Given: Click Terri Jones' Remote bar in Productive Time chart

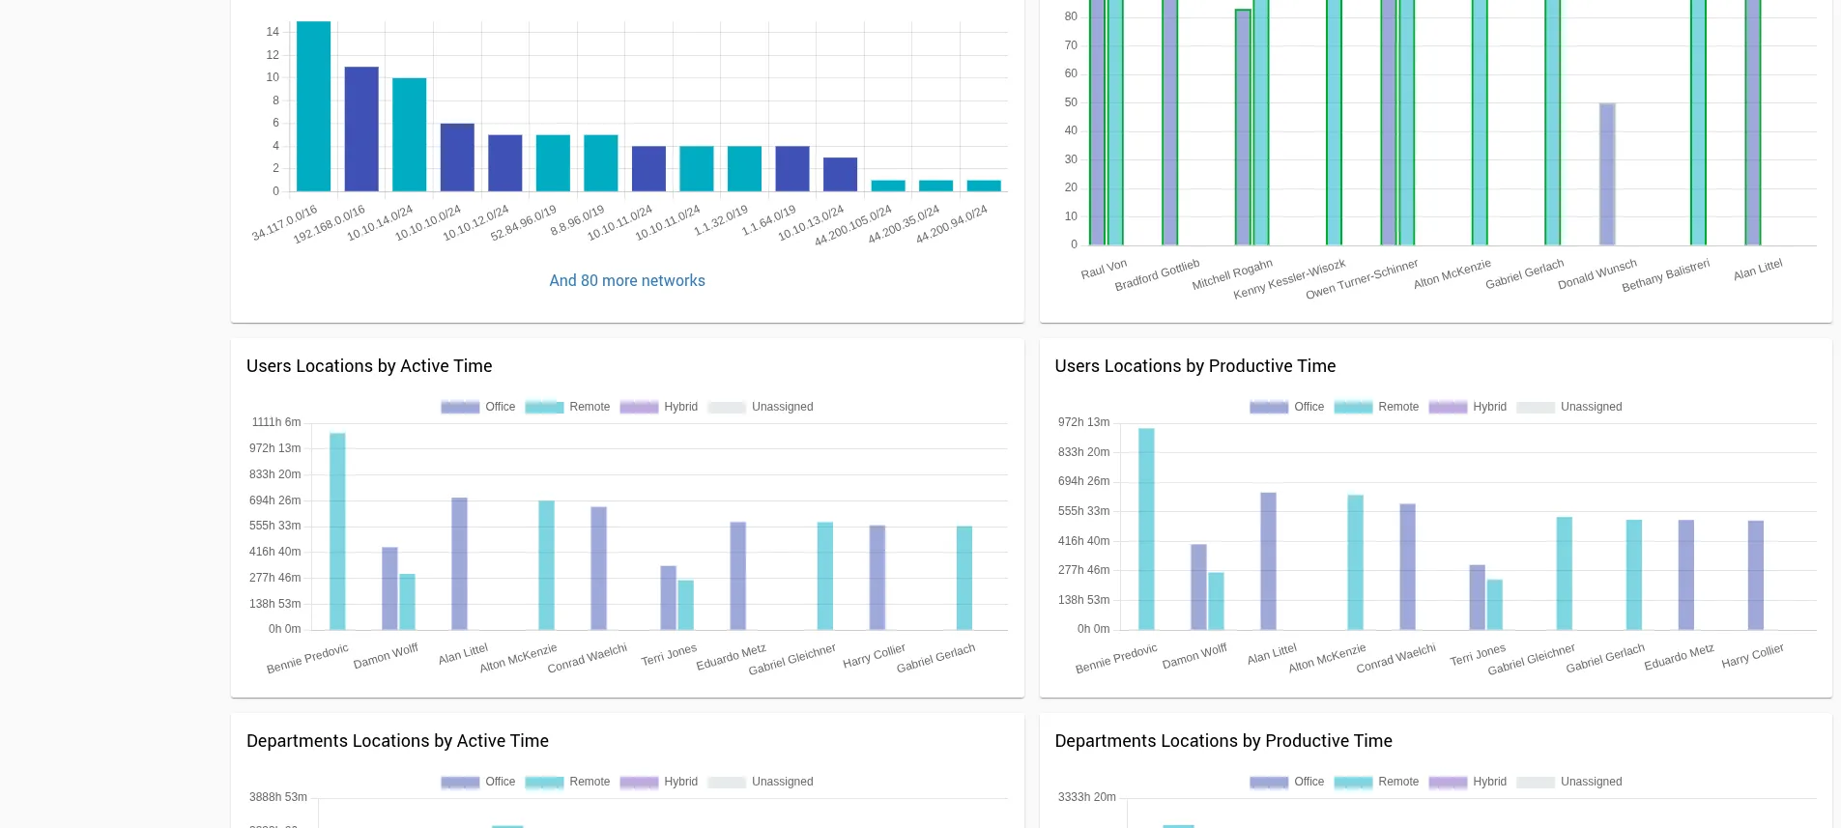Looking at the screenshot, I should (x=1494, y=605).
